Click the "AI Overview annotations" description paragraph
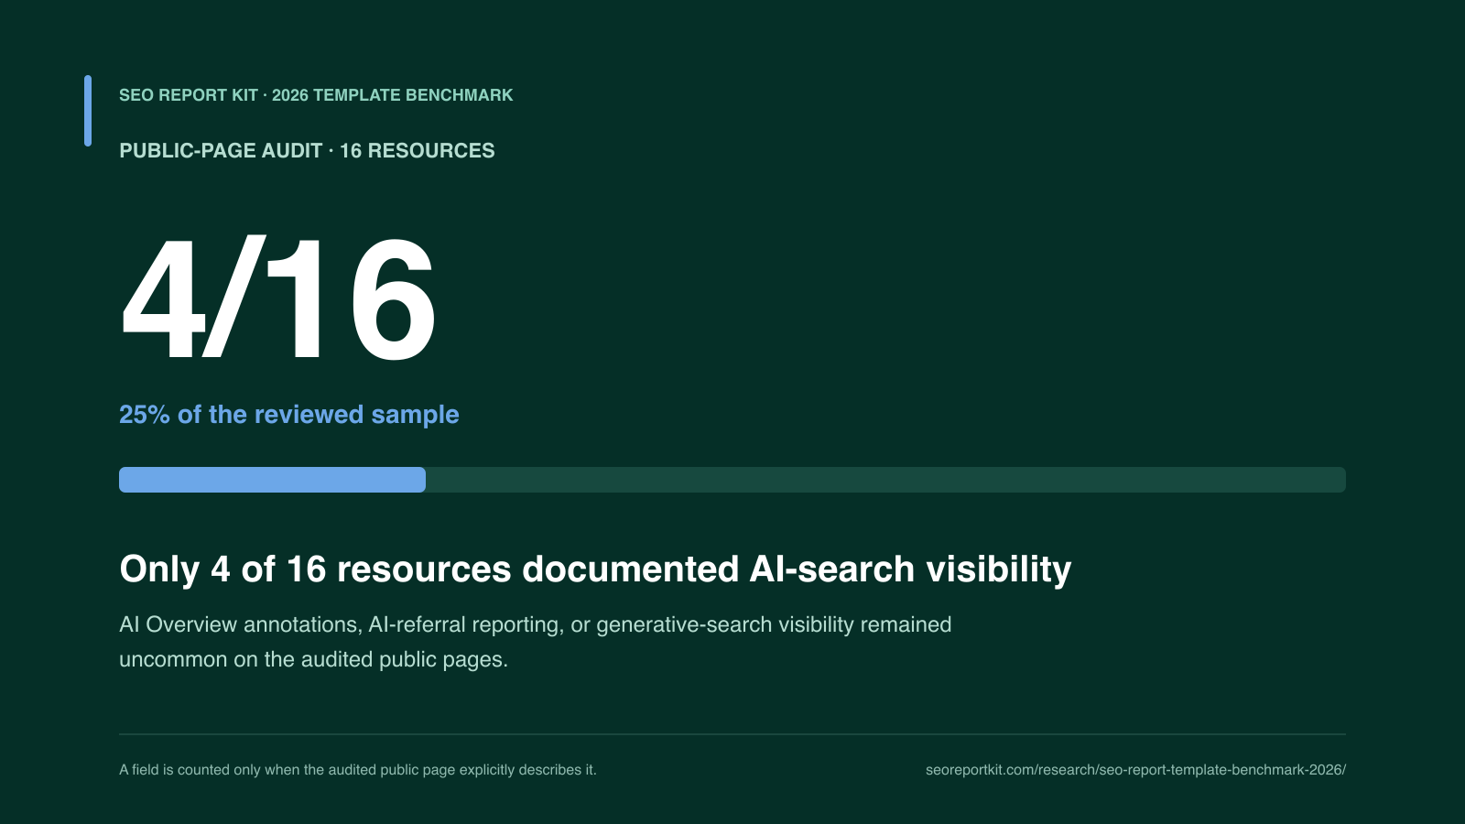This screenshot has width=1465, height=824. click(536, 642)
